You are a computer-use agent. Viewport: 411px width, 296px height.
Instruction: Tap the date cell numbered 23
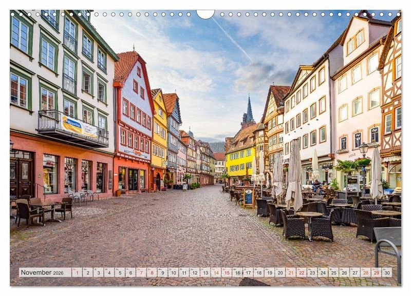pyautogui.click(x=312, y=272)
